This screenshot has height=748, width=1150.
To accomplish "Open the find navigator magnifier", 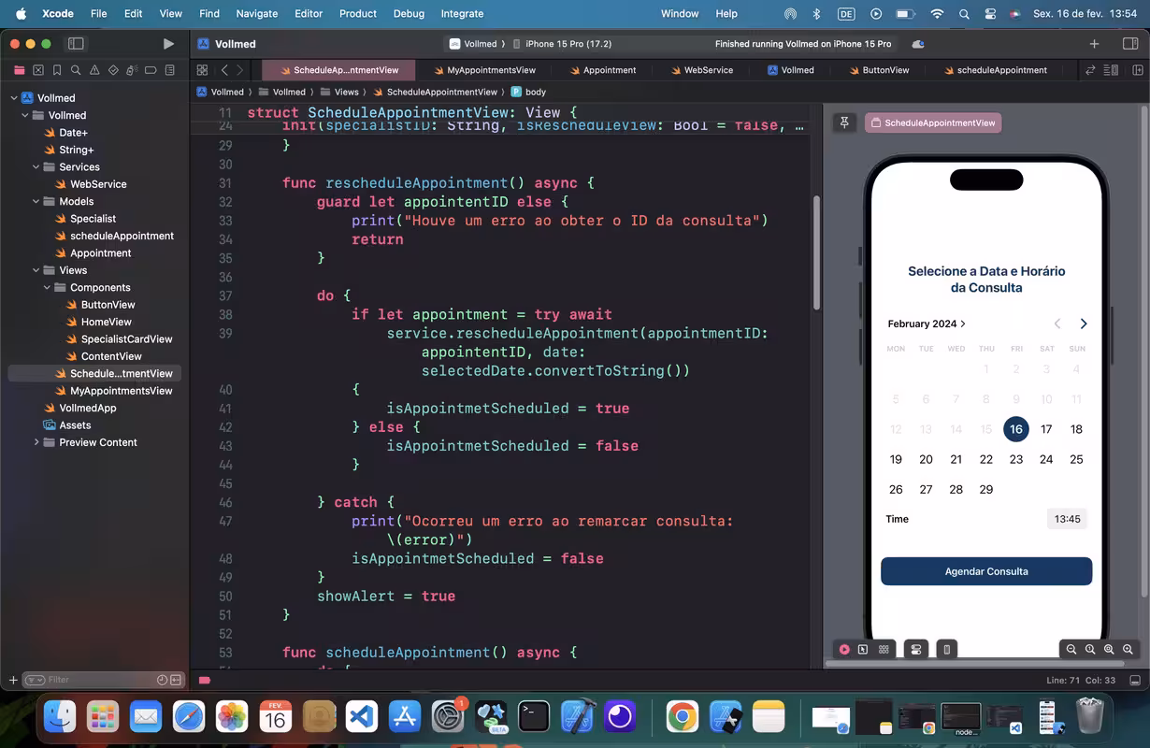I will [x=76, y=70].
